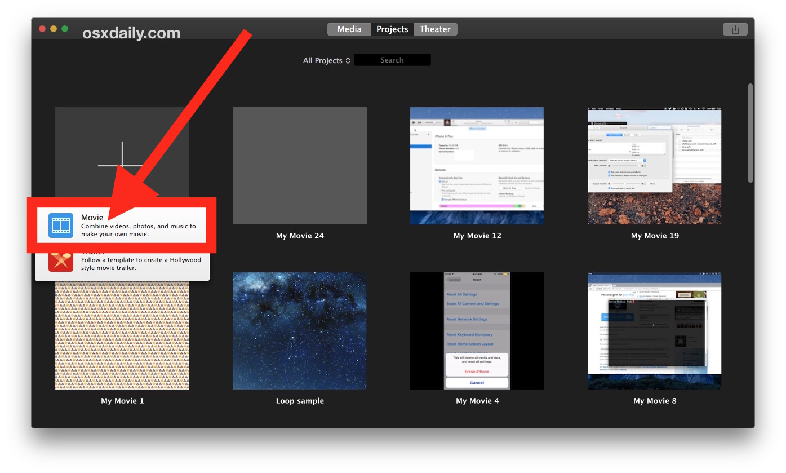
Task: Open the Loop sample project thumbnail
Action: (300, 331)
